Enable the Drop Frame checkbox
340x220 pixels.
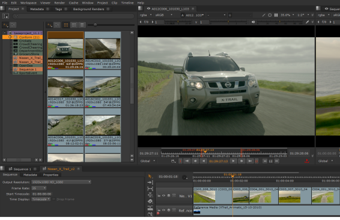pyautogui.click(x=54, y=199)
